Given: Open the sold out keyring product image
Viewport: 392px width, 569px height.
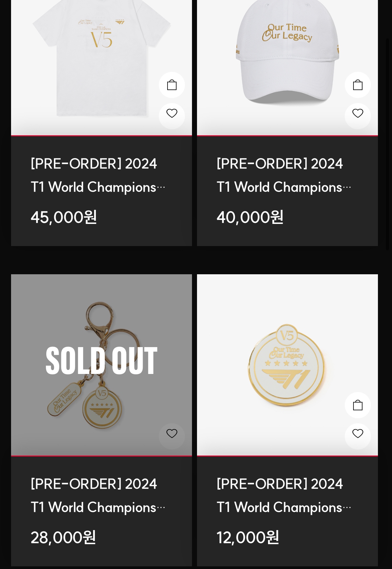Looking at the screenshot, I should point(102,365).
